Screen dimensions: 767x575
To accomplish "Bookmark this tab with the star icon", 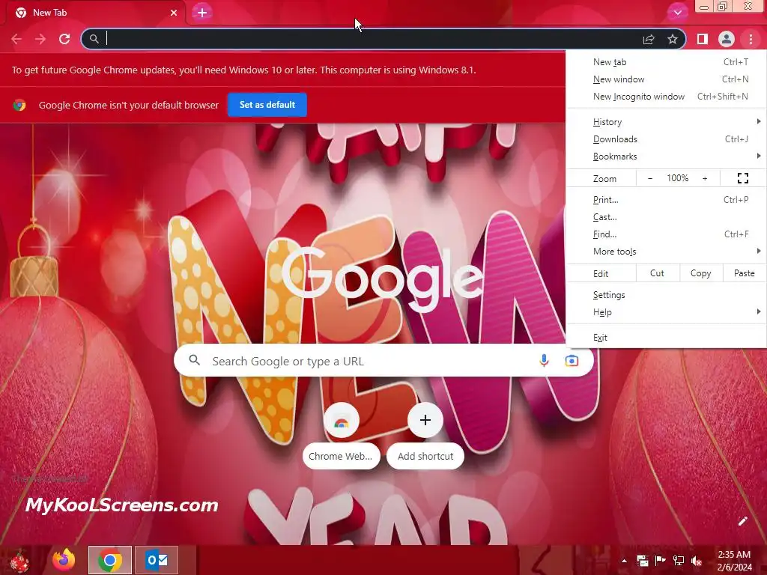I will (x=673, y=39).
